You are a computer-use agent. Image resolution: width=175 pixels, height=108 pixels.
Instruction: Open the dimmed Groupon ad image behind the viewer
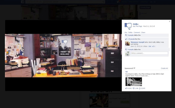pos(99,100)
